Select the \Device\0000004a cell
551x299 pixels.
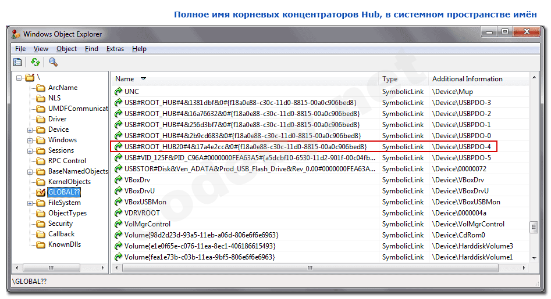459,213
